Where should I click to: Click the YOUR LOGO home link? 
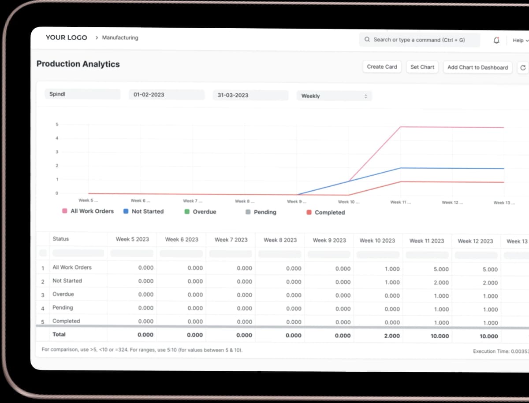[66, 37]
